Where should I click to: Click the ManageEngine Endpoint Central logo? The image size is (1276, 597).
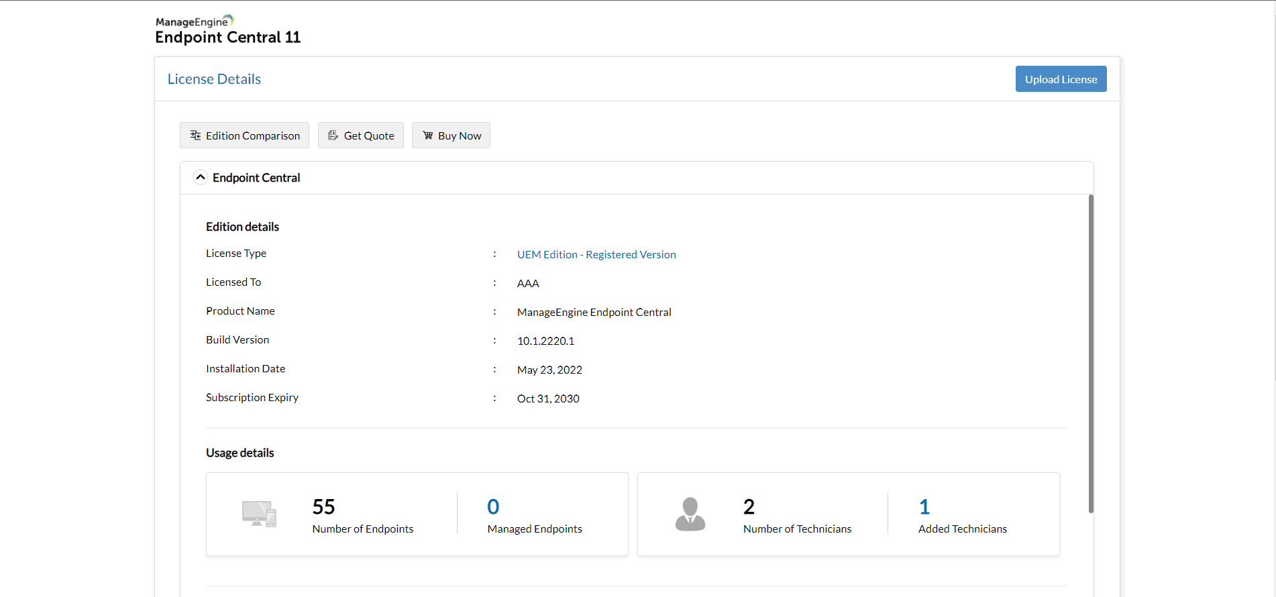pyautogui.click(x=228, y=30)
